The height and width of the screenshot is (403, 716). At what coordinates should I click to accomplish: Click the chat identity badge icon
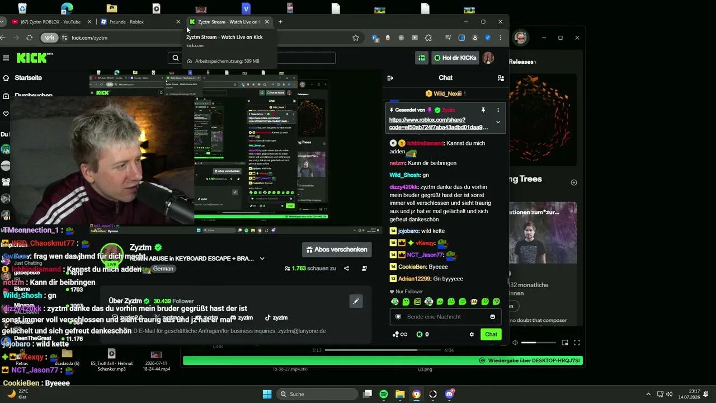pos(398,317)
